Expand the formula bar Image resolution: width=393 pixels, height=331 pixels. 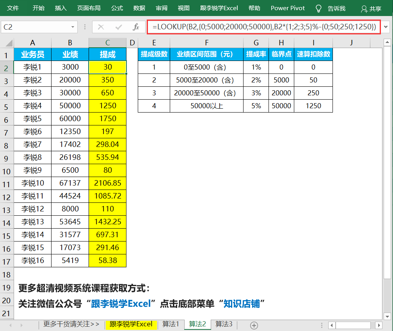click(386, 27)
